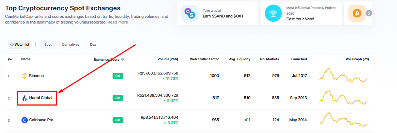The height and width of the screenshot is (133, 397).
Task: Click Binance's 11.73% volume change
Action: click(x=170, y=79)
